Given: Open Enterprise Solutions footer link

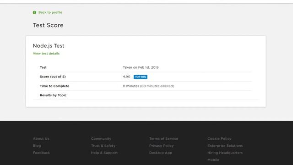Looking at the screenshot, I should [x=225, y=146].
